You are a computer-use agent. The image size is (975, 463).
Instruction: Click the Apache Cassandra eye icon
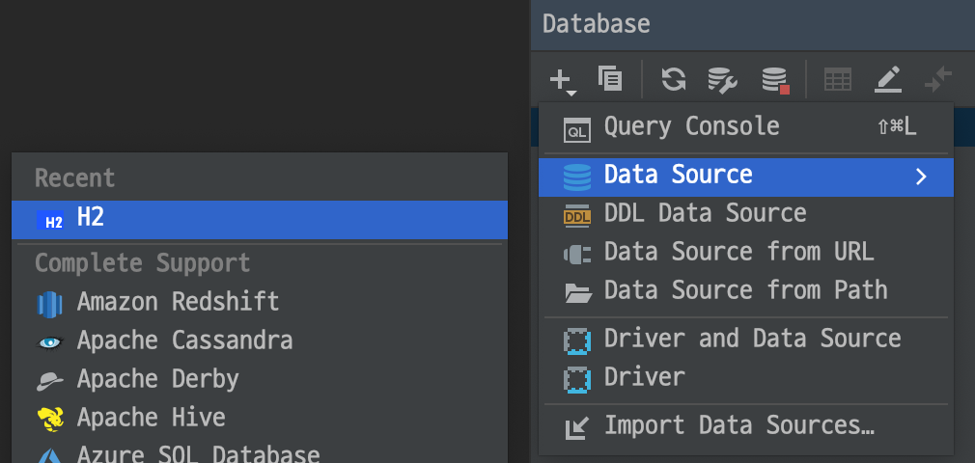pyautogui.click(x=50, y=342)
